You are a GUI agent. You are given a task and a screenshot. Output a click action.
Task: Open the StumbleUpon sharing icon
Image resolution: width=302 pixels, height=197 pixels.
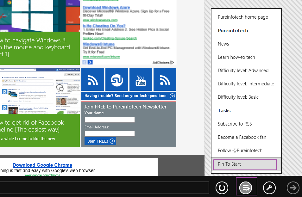click(117, 79)
